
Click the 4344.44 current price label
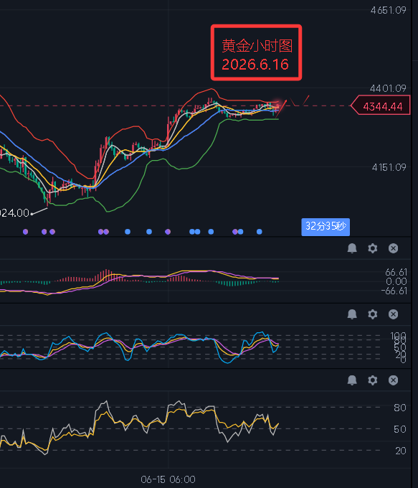[381, 105]
